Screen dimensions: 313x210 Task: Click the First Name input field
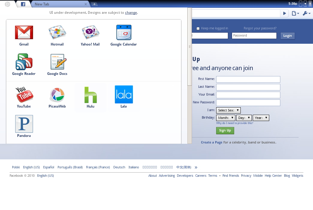[248, 79]
